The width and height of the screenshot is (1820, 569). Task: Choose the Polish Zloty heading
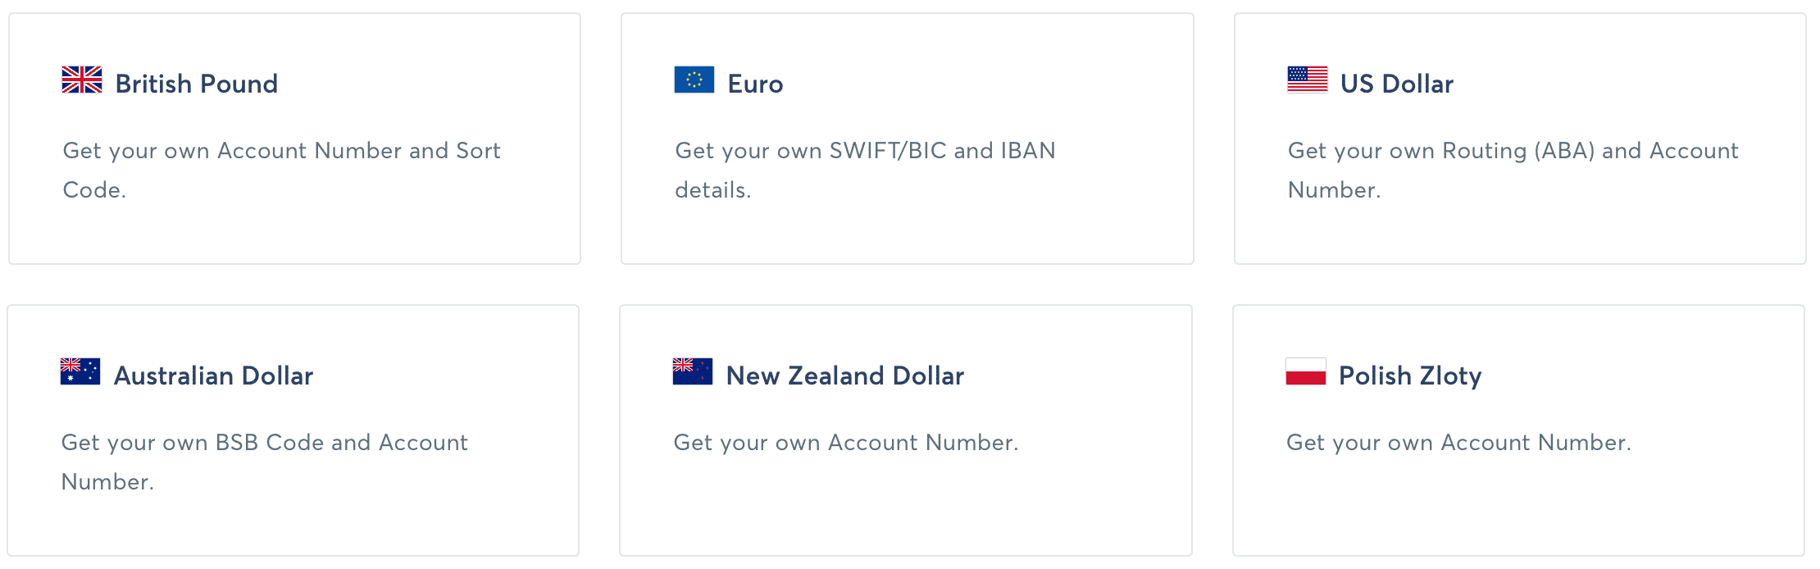pyautogui.click(x=1410, y=376)
